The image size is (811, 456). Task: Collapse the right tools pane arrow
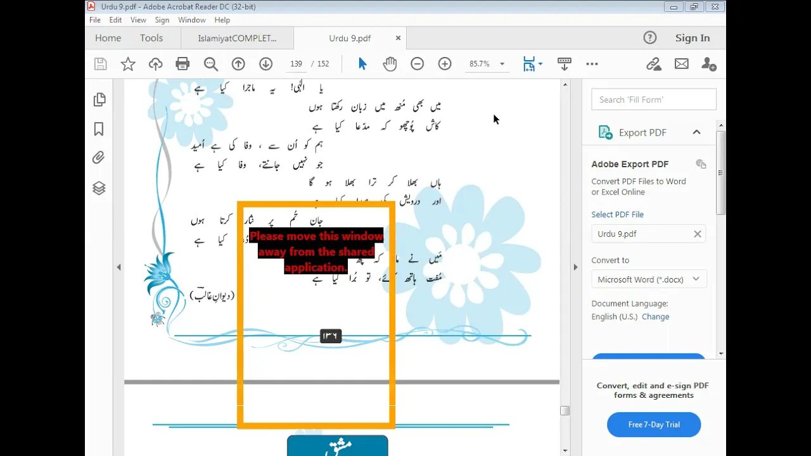point(575,267)
